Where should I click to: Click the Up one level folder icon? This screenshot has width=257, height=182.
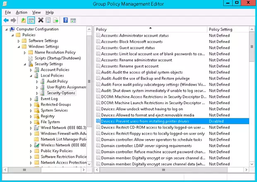(x=23, y=20)
